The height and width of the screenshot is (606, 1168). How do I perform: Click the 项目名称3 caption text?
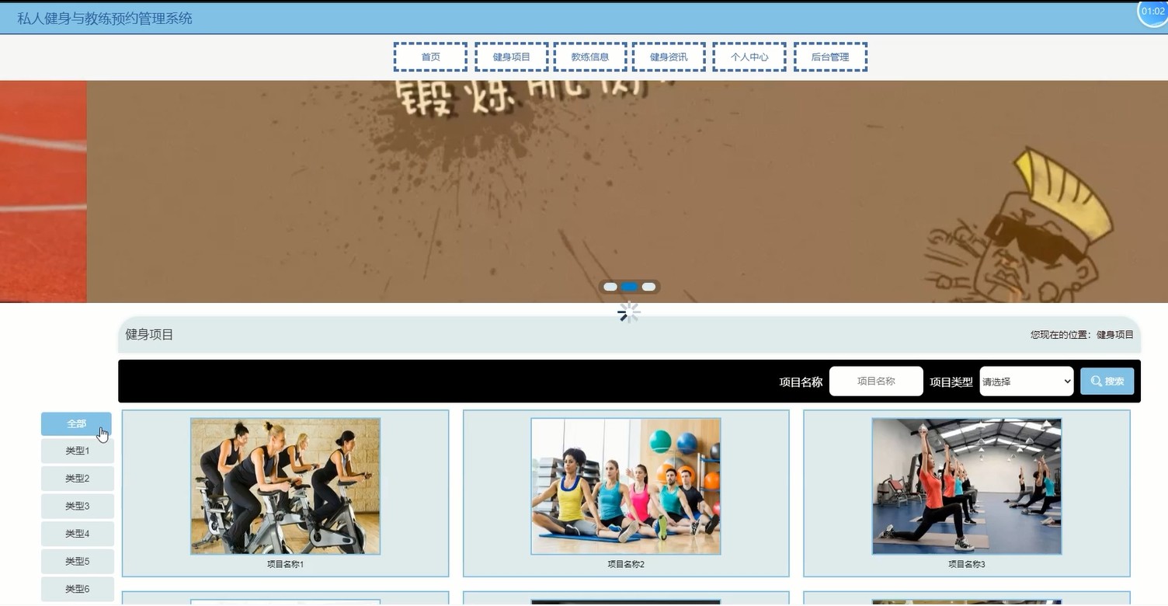coord(967,565)
